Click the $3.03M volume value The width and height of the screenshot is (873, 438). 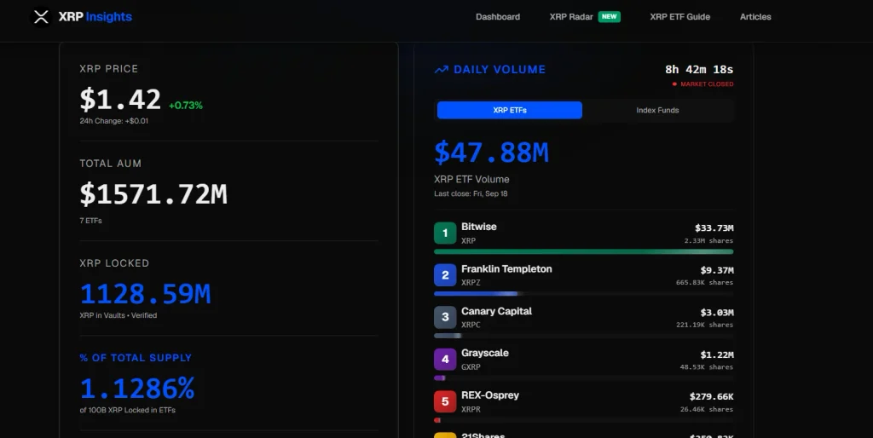[x=716, y=313]
